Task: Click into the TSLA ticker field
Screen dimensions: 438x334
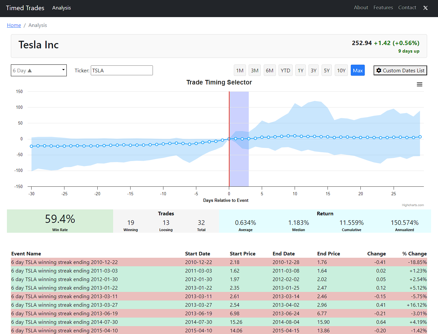Action: (122, 70)
